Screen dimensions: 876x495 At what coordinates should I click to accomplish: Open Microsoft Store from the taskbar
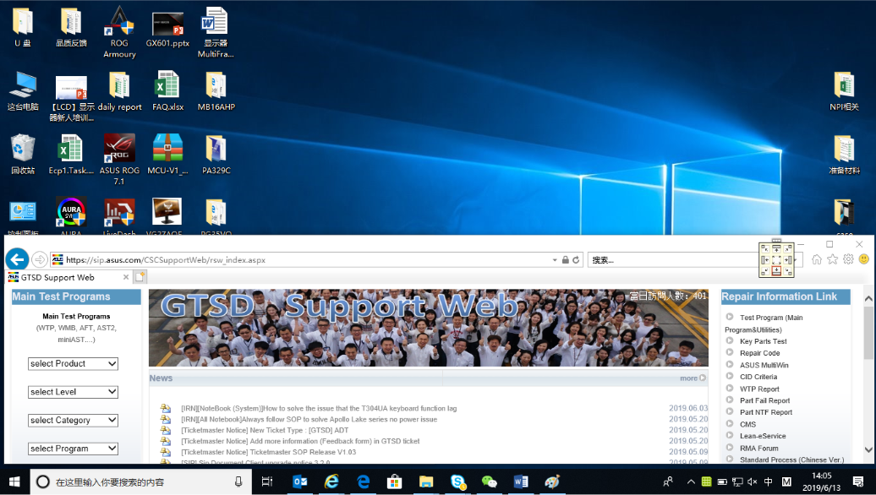(395, 481)
